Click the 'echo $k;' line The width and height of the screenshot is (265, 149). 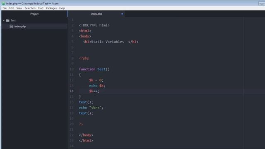click(97, 86)
